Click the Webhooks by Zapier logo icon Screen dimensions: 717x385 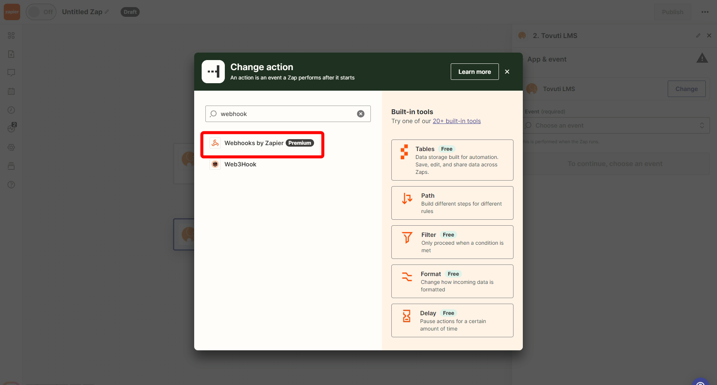point(215,143)
